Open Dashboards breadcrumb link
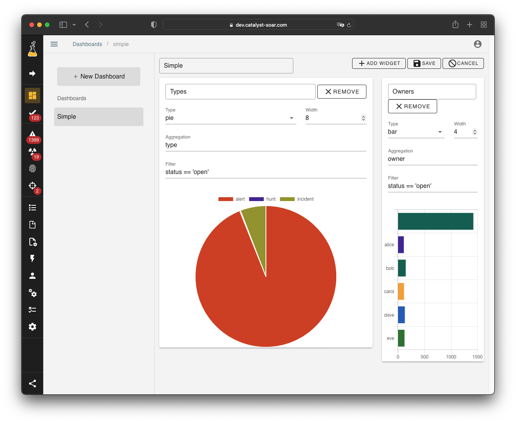This screenshot has height=423, width=516. (87, 44)
